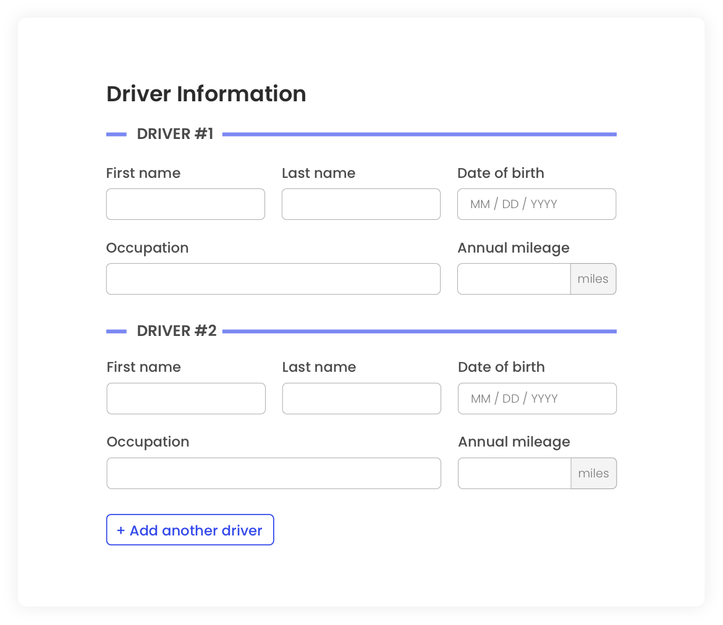Click the DRIVER #2 section heading
Screen dimensions: 723x625
pyautogui.click(x=177, y=331)
